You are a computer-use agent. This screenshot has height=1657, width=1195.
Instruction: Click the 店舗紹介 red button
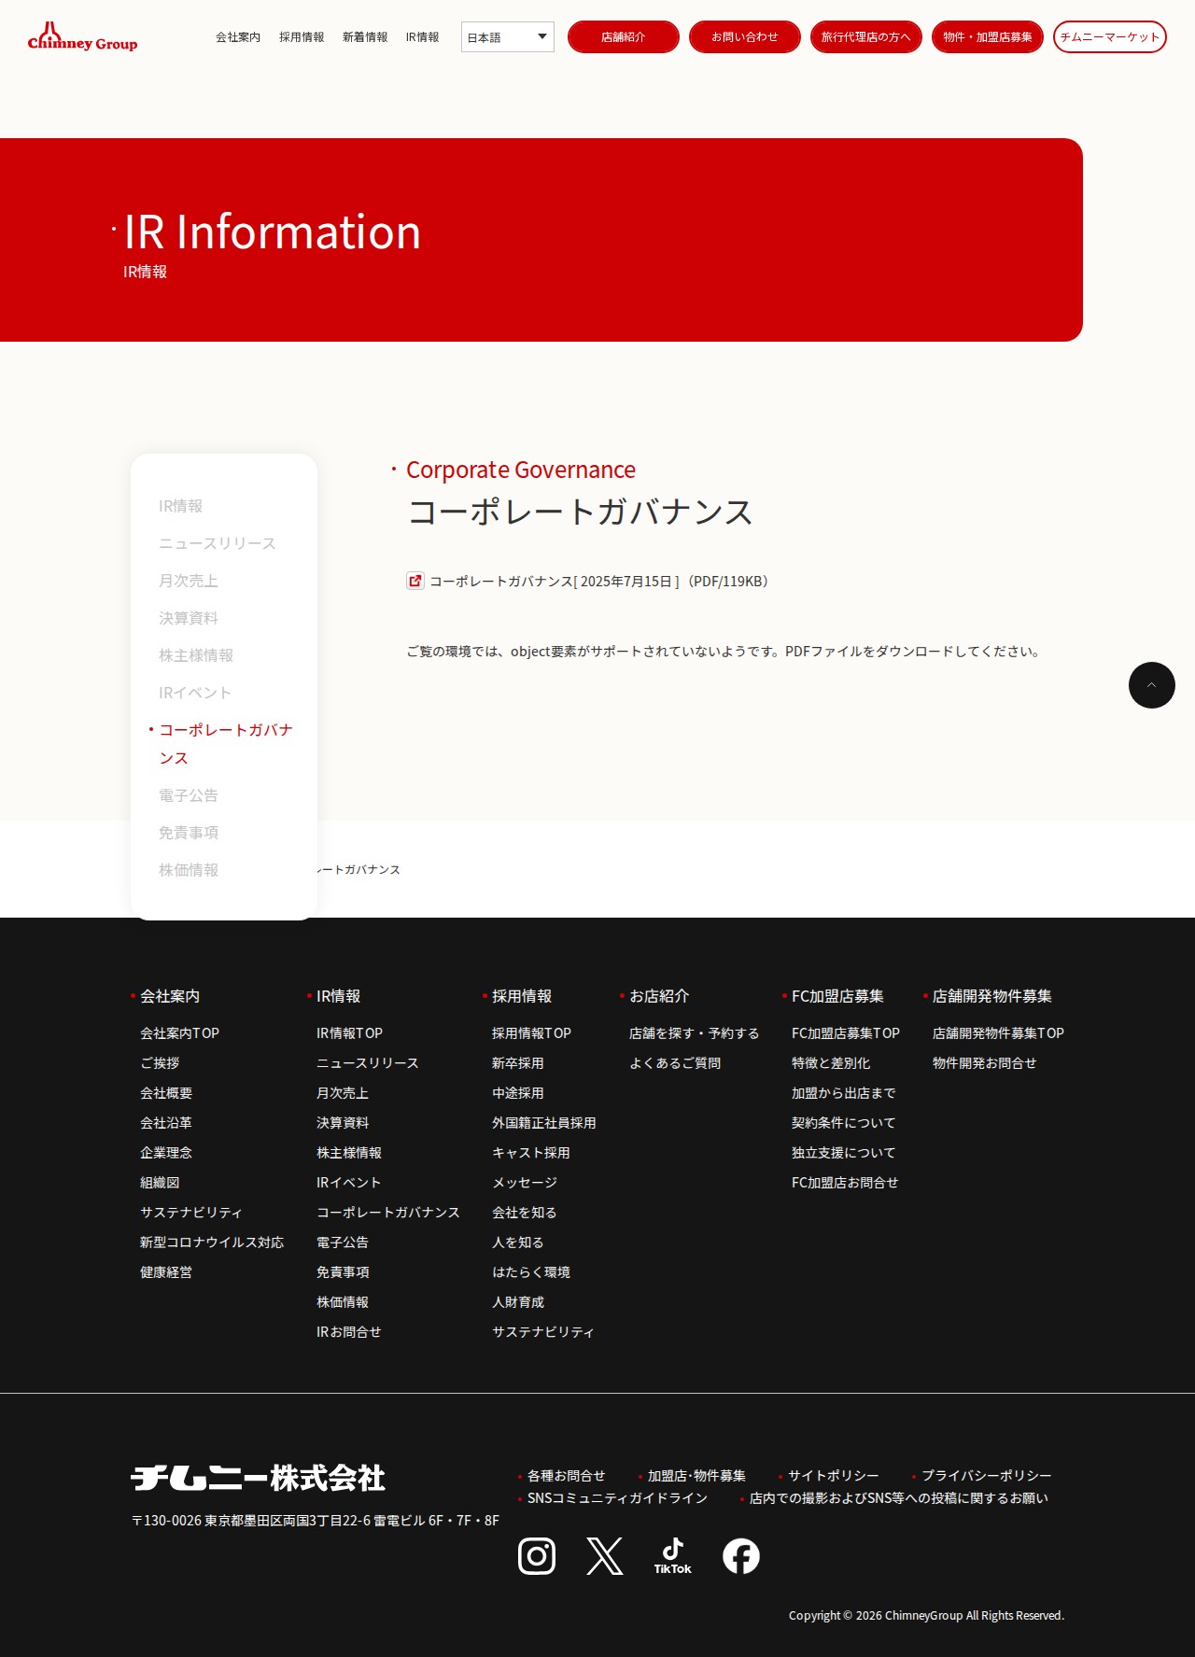(624, 37)
